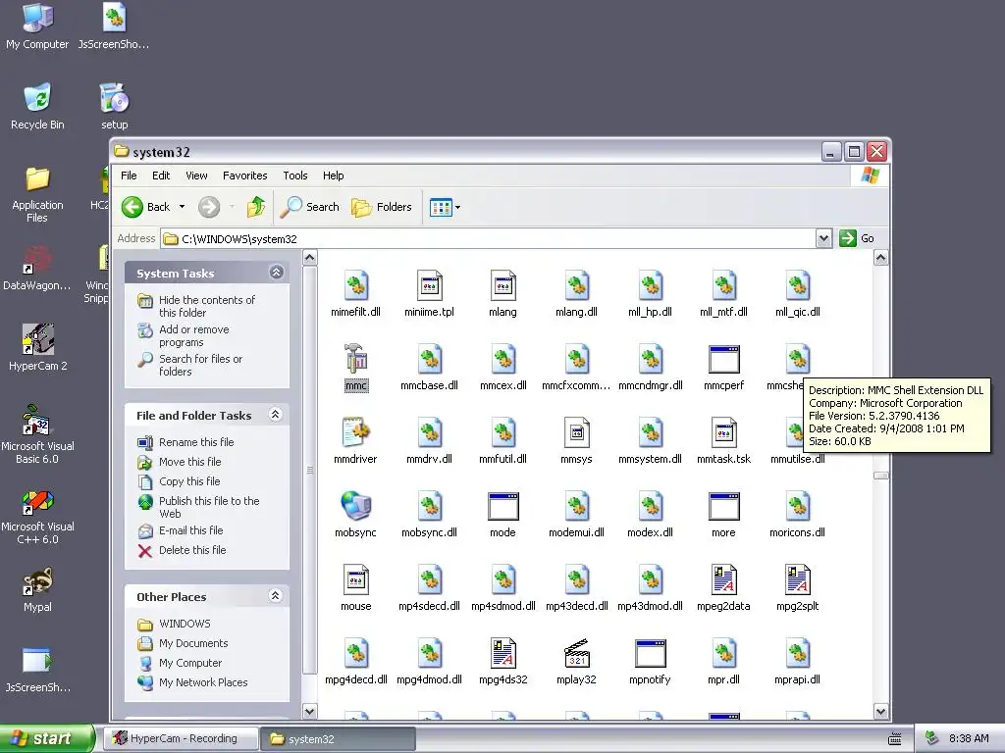Image resolution: width=1005 pixels, height=753 pixels.
Task: Click file list scrollbar down arrow
Action: coord(880,712)
